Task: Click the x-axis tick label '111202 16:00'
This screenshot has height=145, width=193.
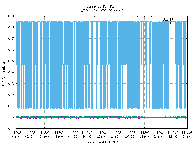Action: pos(130,135)
